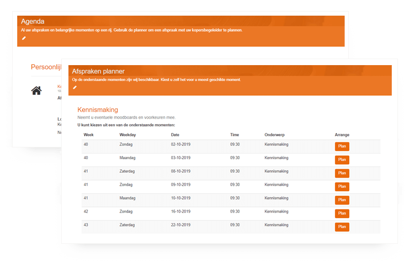Viewport: 405px width, 263px height.
Task: Plan the appointment on 10-10-2019
Action: [342, 200]
